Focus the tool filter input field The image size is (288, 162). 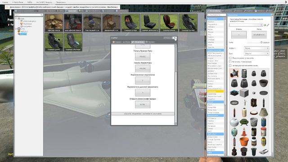pos(216,15)
